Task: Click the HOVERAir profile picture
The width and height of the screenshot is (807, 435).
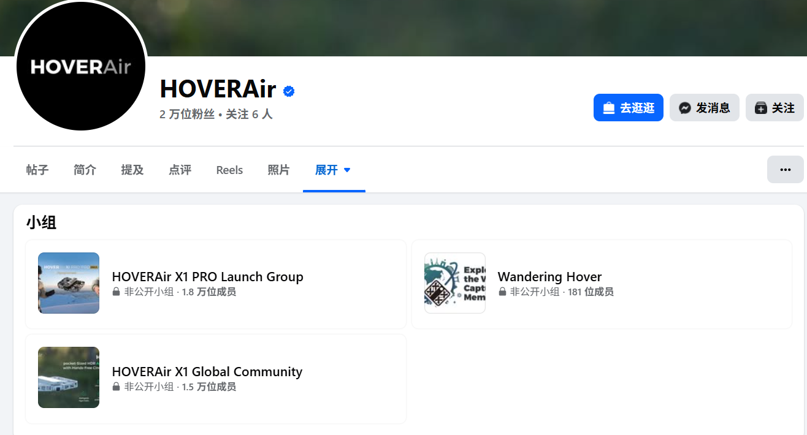Action: [80, 67]
